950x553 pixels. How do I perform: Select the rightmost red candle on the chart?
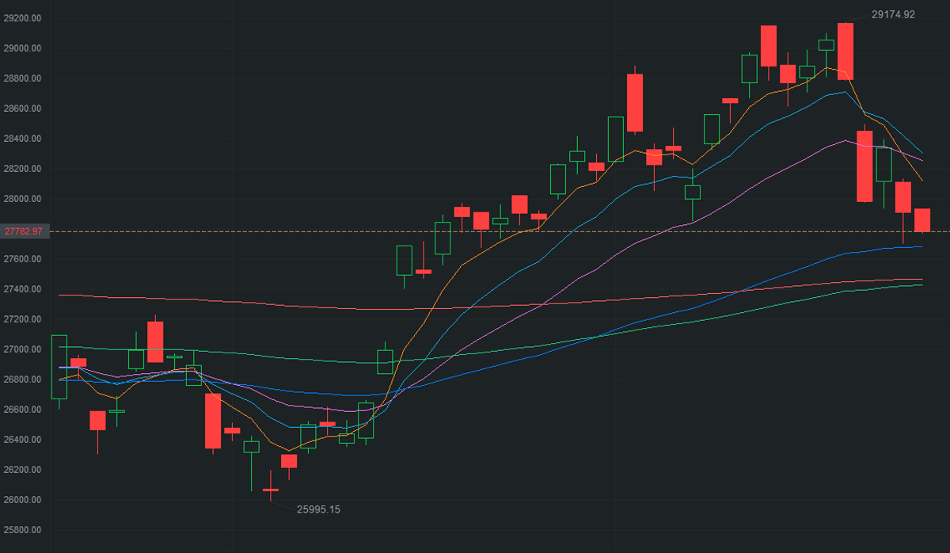tap(922, 220)
